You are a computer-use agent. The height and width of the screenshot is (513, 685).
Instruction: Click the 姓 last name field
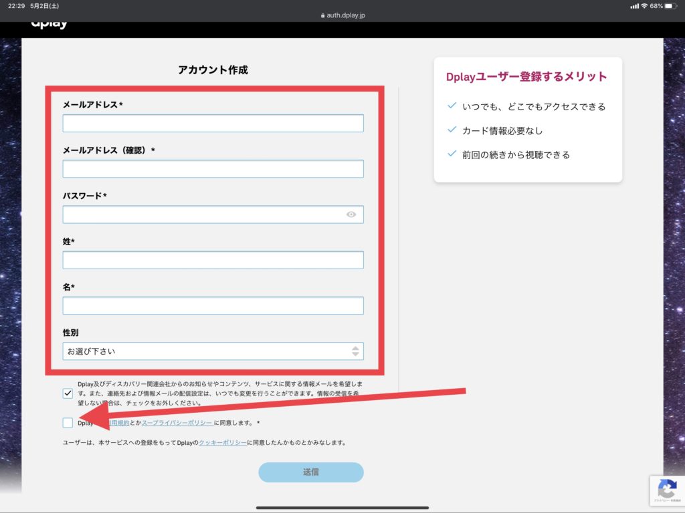(213, 260)
